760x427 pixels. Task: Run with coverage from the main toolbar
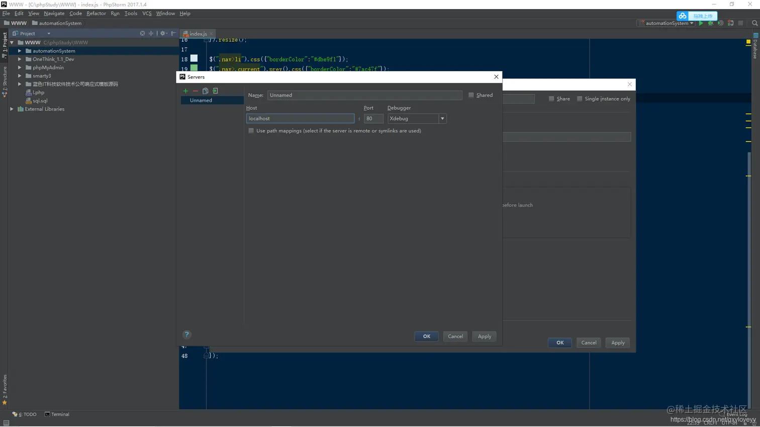tap(721, 23)
